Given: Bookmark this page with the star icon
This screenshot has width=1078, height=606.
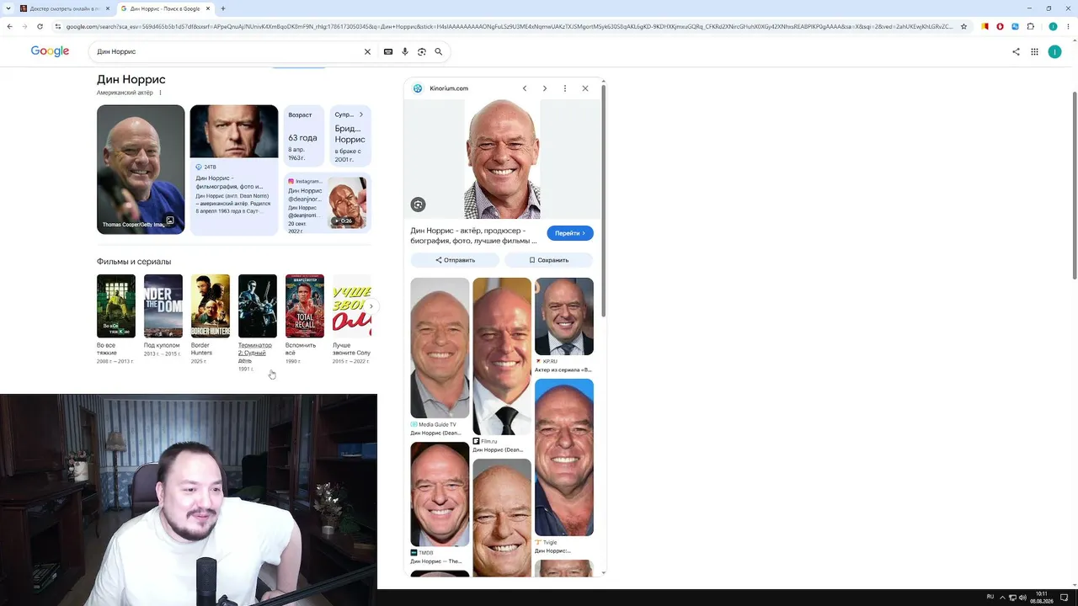Looking at the screenshot, I should (x=964, y=26).
